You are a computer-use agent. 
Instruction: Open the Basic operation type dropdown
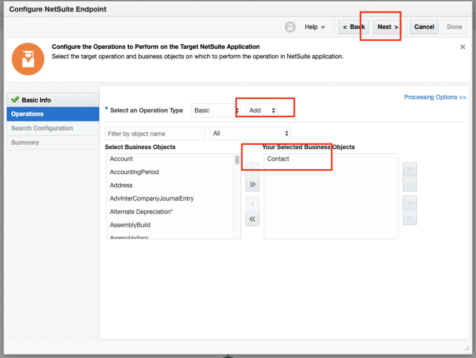214,110
